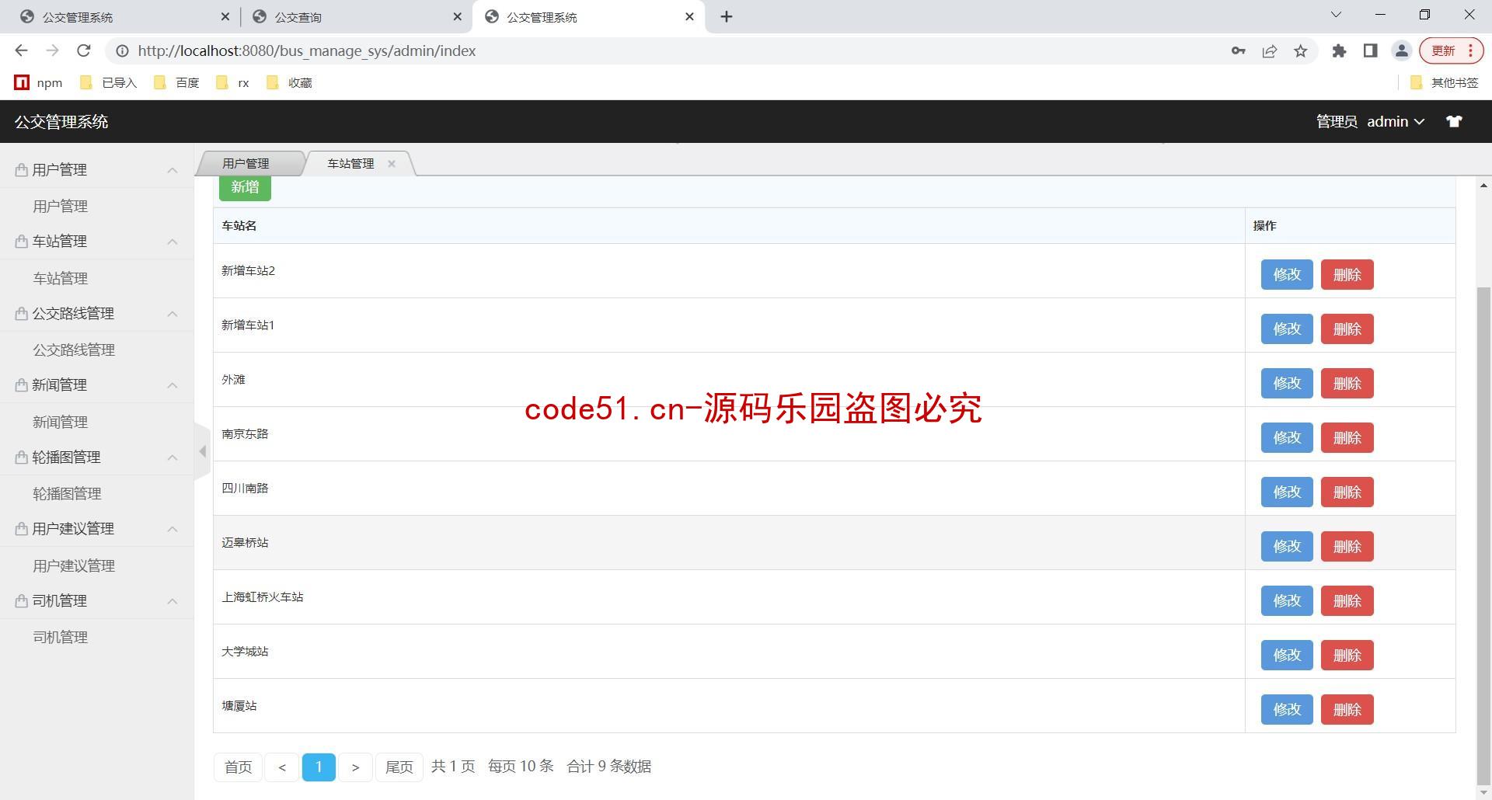Click the next page arrow
Viewport: 1492px width, 800px height.
pyautogui.click(x=355, y=767)
